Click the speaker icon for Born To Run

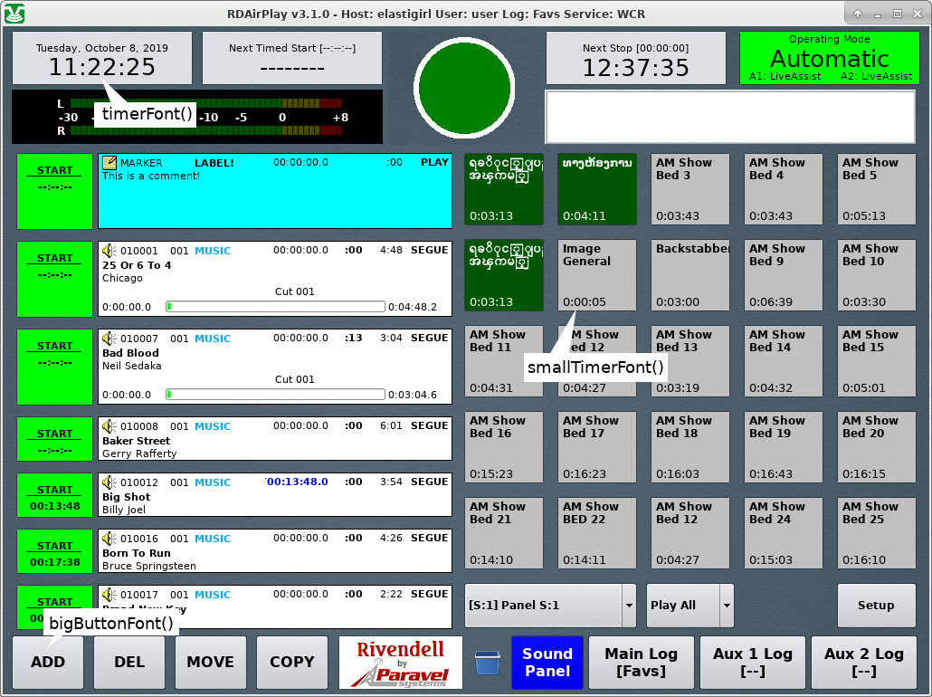pos(109,538)
